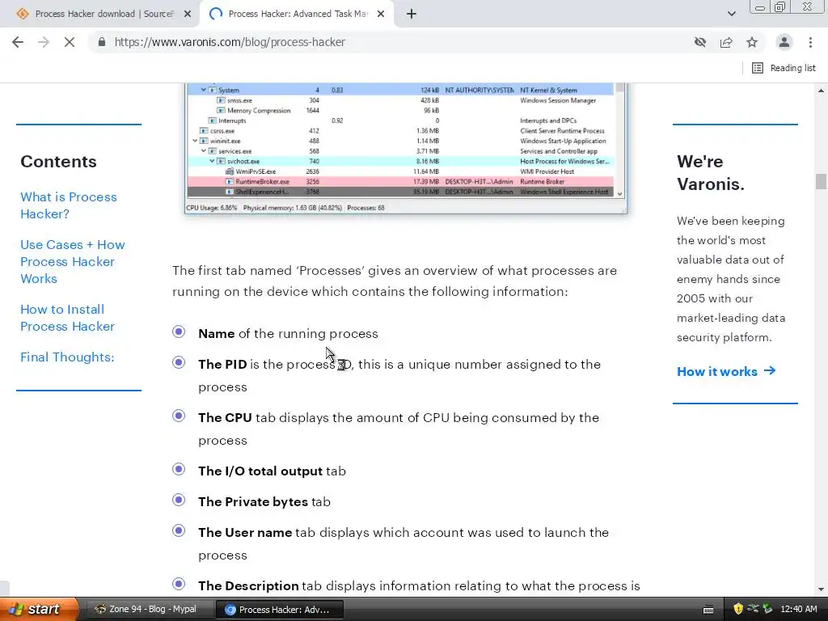Open the Reading list panel
The width and height of the screenshot is (828, 621).
pos(784,68)
